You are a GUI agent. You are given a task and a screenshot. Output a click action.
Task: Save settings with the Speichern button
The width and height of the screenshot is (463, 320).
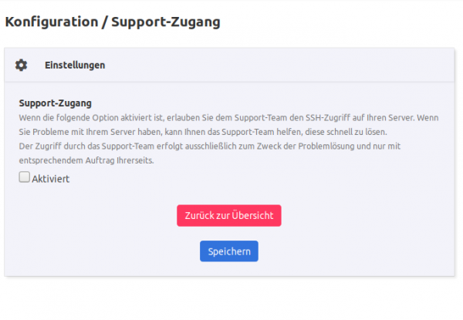229,251
